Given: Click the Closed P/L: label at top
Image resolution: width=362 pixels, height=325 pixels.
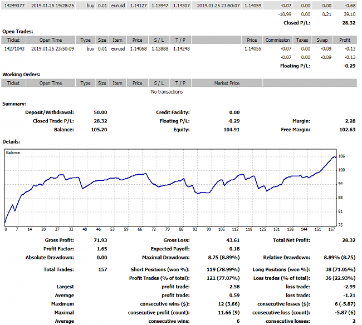Looking at the screenshot, I should coord(297,23).
